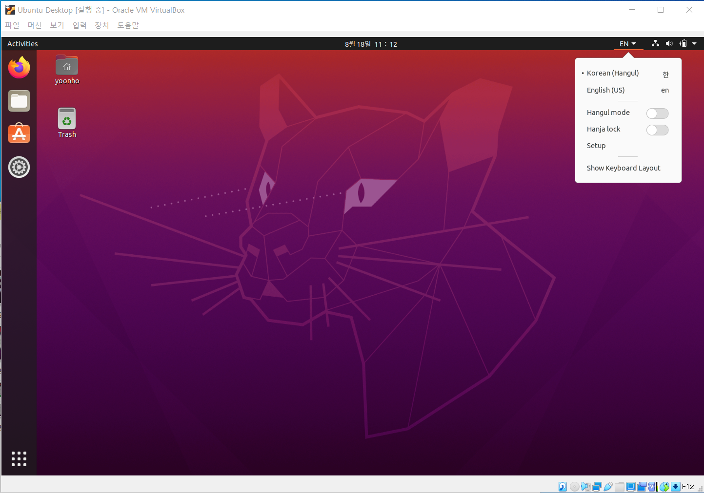Select the Trash desktop icon

(x=67, y=123)
